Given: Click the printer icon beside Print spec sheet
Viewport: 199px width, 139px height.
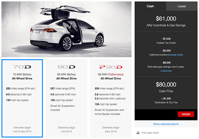Looking at the screenshot, I should 138,133.
